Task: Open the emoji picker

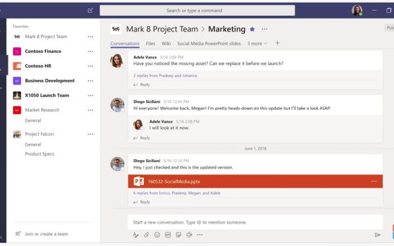Action: pyautogui.click(x=157, y=235)
